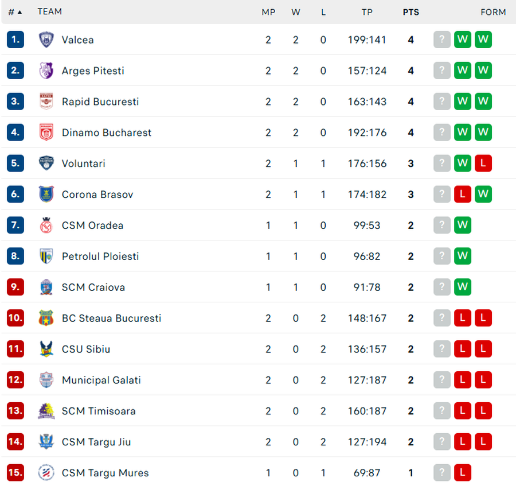Open the Voluntari team page link
Screen dimensions: 516x486
pos(83,164)
